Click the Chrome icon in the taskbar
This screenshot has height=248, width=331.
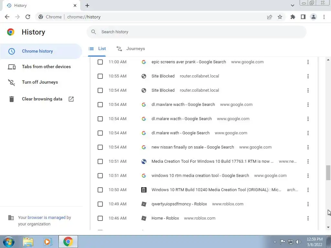tap(68, 242)
